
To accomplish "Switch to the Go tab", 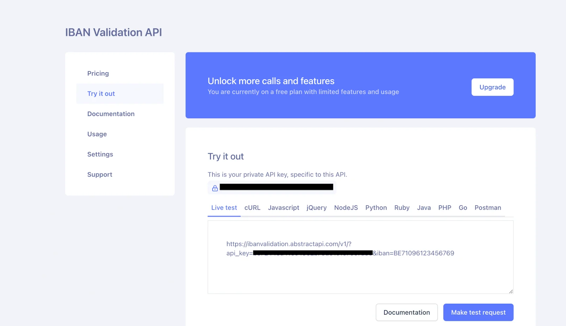I will coord(463,208).
